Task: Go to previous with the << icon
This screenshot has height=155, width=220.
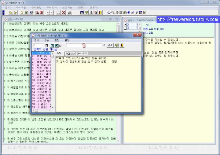Action: click(48, 12)
